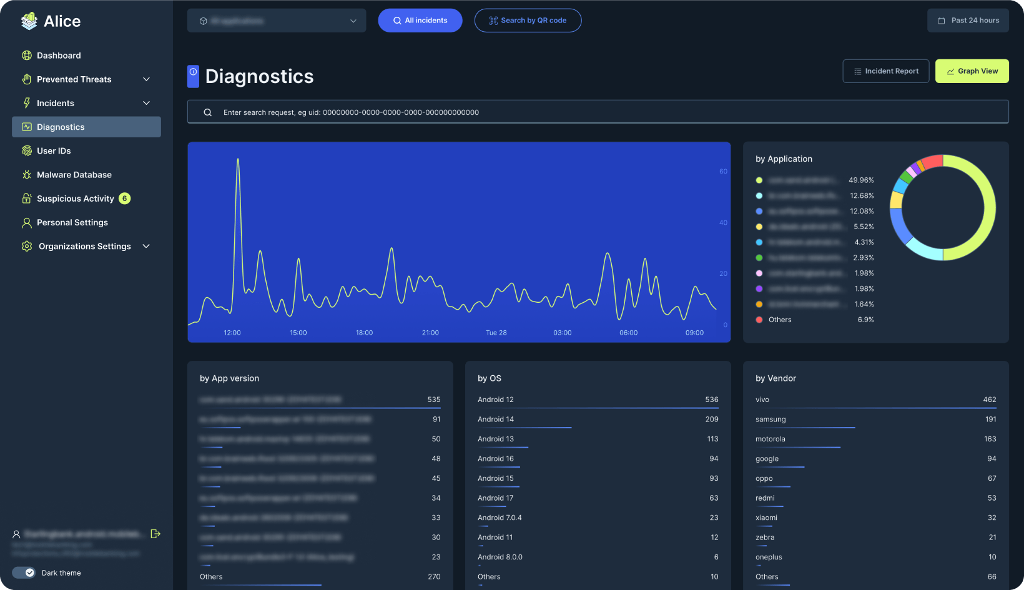The height and width of the screenshot is (590, 1024).
Task: Click the Dashboard globe icon
Action: pos(27,56)
